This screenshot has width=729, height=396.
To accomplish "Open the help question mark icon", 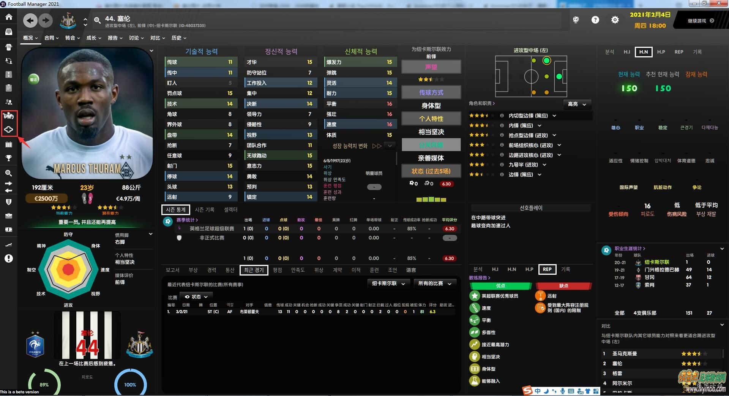I will pos(595,20).
